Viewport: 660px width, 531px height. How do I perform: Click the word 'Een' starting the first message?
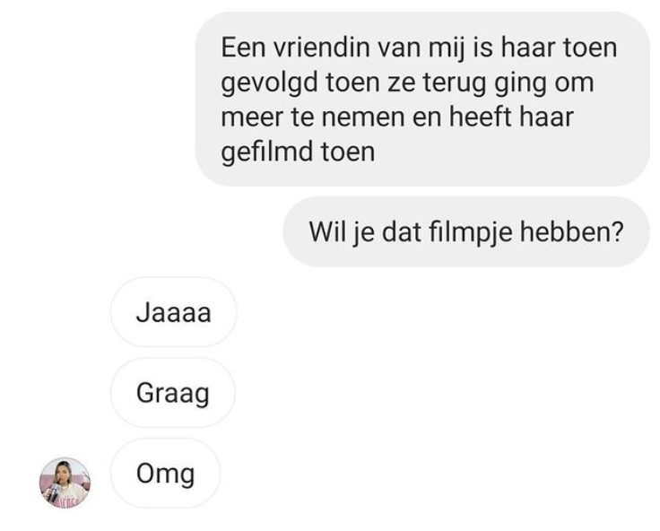[243, 48]
